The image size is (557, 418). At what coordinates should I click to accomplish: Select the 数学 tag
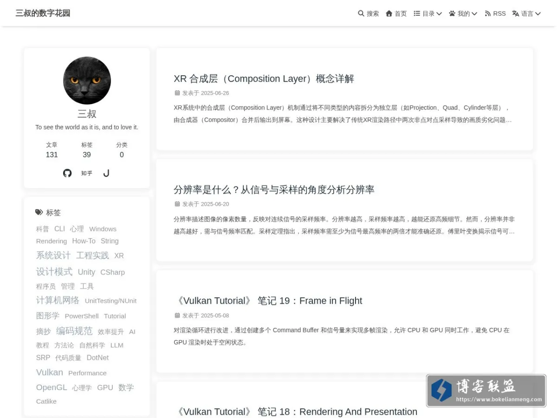point(126,387)
